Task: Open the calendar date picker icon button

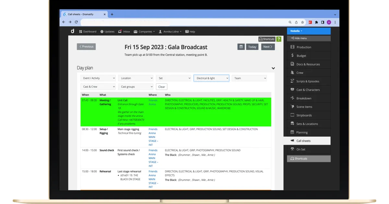Action: point(241,47)
